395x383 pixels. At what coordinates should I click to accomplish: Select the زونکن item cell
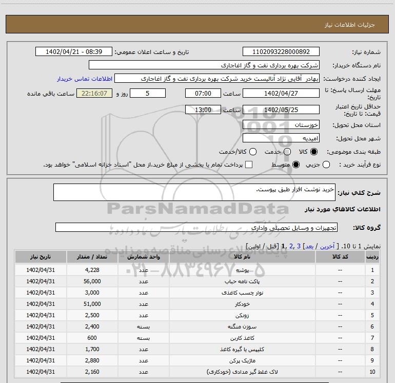click(242, 315)
